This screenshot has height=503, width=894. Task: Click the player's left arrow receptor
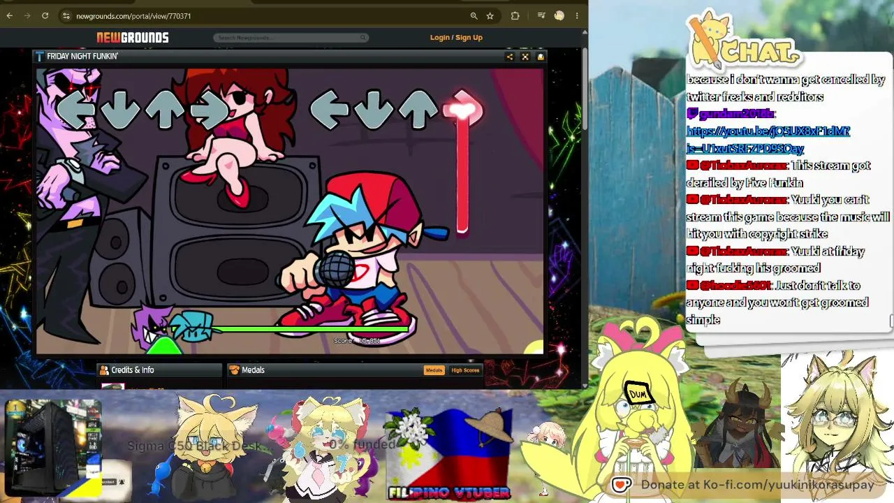[x=329, y=109]
